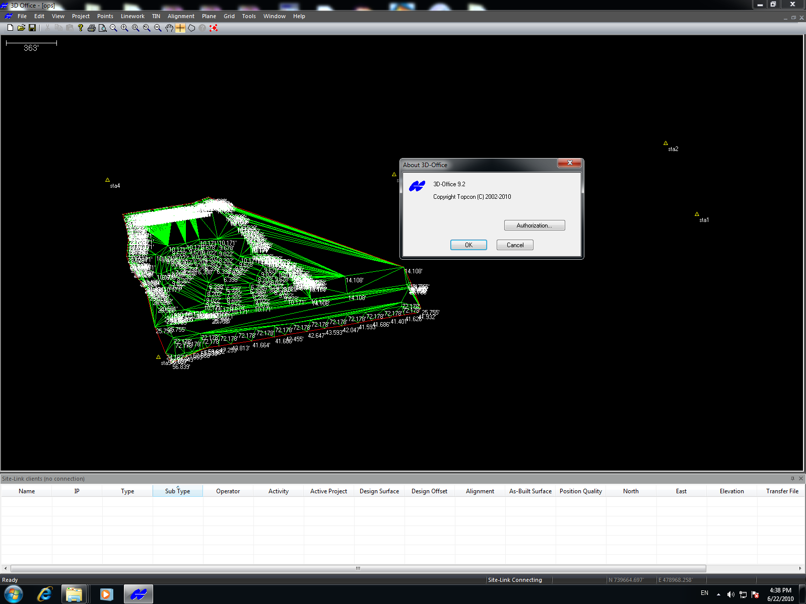Click the Position Quality column header
This screenshot has width=806, height=604.
coord(581,491)
